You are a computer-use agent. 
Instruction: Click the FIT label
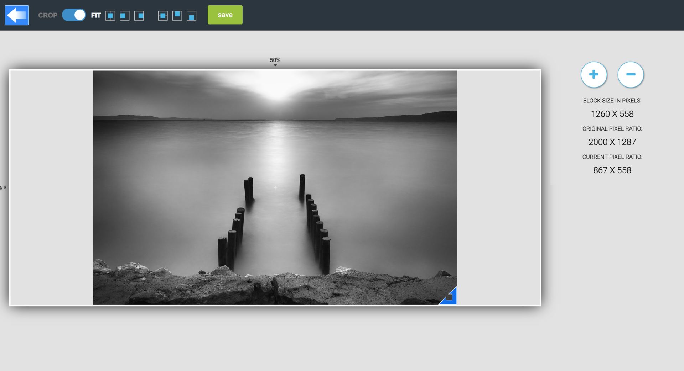(95, 15)
